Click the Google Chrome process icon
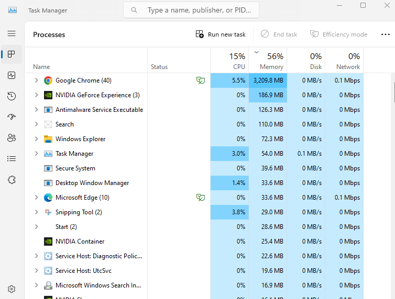The width and height of the screenshot is (395, 299). [48, 80]
